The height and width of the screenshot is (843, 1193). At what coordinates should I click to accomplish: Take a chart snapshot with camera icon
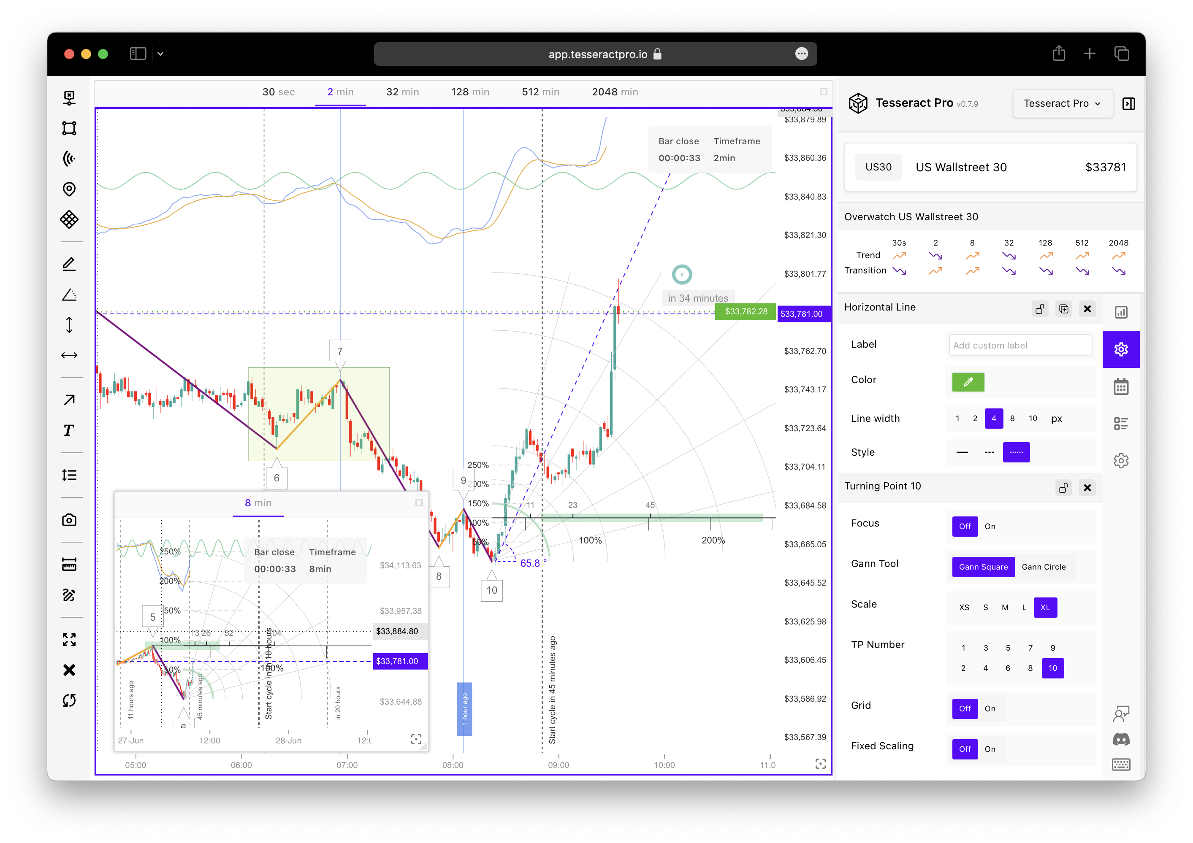[x=69, y=520]
